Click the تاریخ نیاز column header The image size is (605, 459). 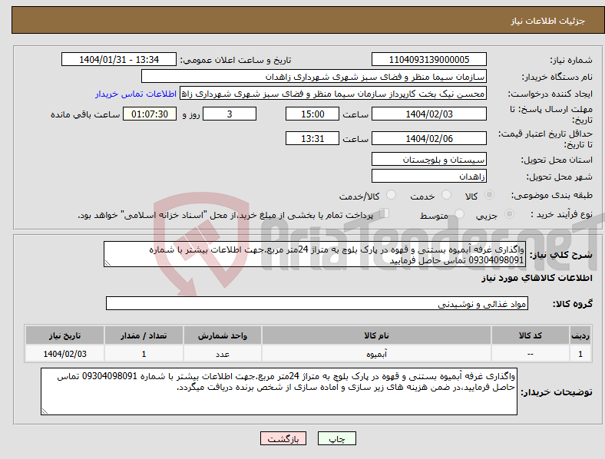[x=64, y=335]
